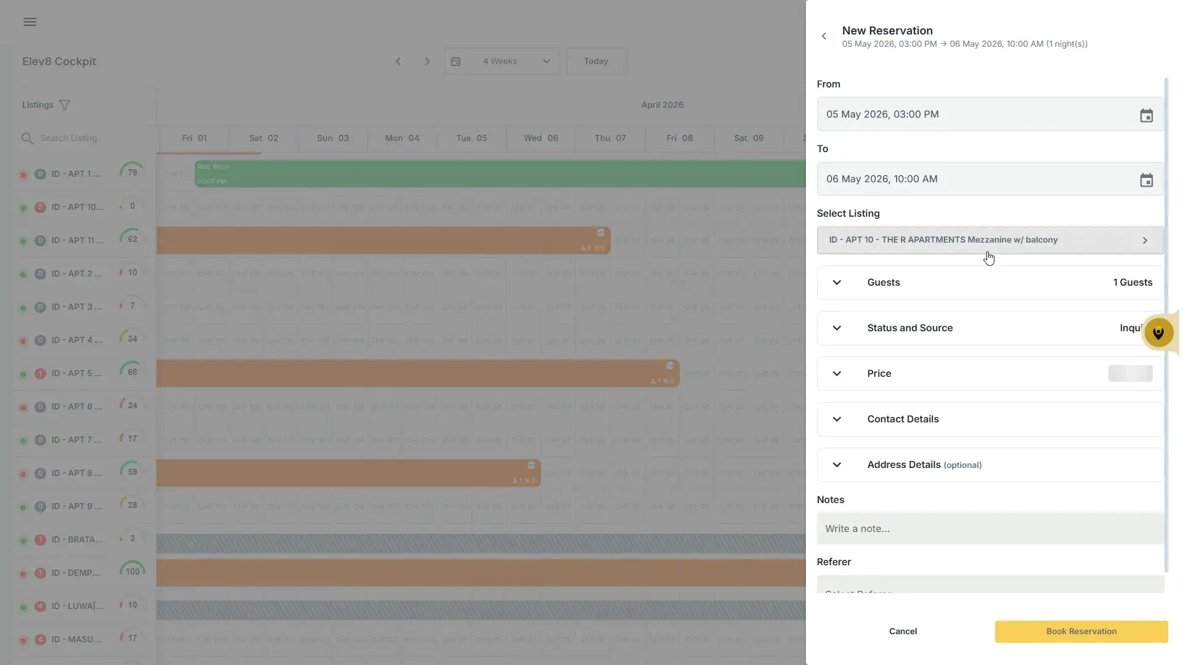Click the orange reservation bar in APT 11 row
Image resolution: width=1183 pixels, height=665 pixels.
tap(383, 241)
